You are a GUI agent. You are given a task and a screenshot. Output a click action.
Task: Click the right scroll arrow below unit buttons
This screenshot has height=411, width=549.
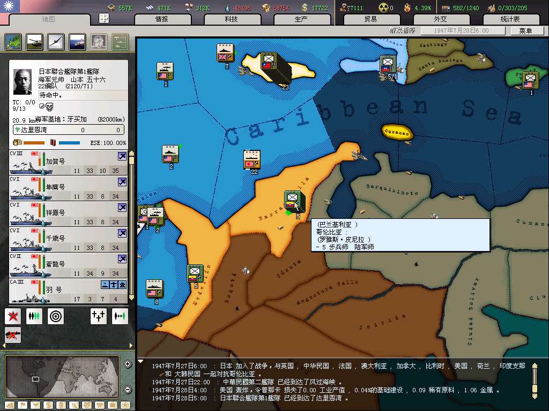click(x=131, y=346)
